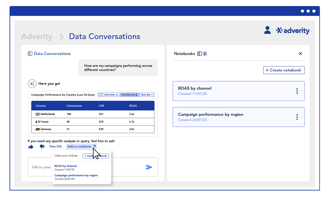Image resolution: width=330 pixels, height=198 pixels.
Task: Focus the Talk to your data input field
Action: pyautogui.click(x=93, y=167)
